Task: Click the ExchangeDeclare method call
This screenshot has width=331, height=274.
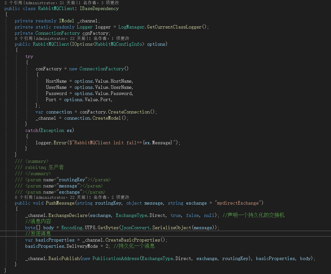Action: tap(68, 215)
